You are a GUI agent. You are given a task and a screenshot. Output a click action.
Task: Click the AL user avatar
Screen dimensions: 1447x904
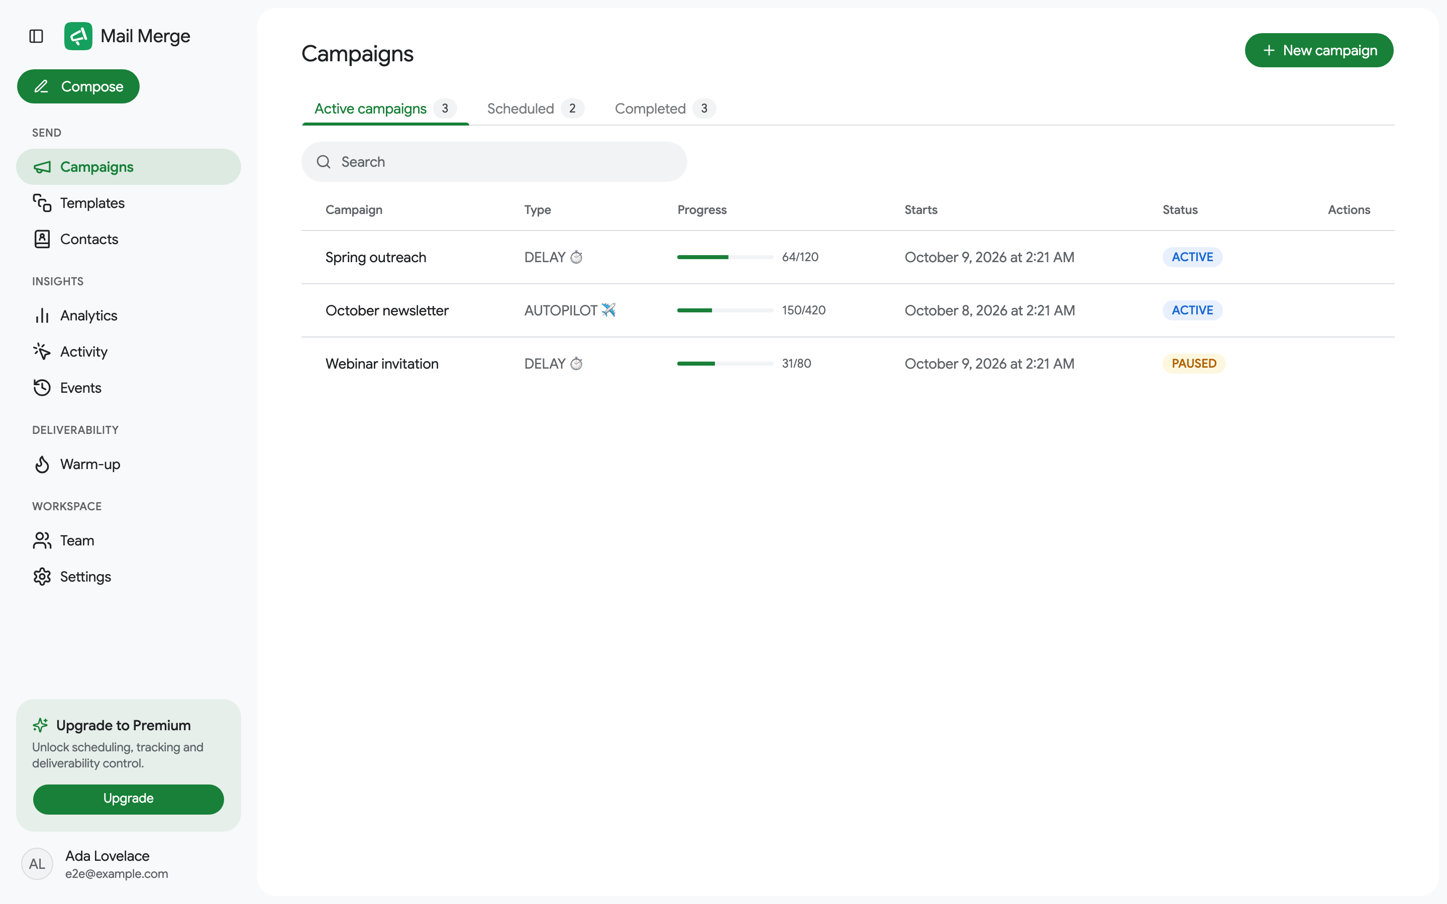37,864
